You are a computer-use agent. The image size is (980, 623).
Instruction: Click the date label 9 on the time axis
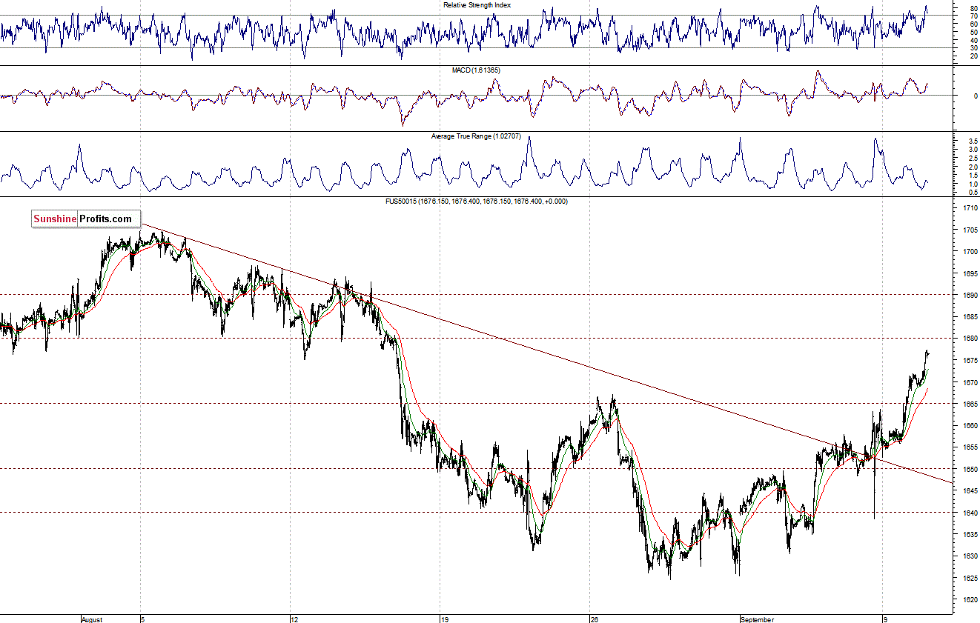[x=886, y=619]
